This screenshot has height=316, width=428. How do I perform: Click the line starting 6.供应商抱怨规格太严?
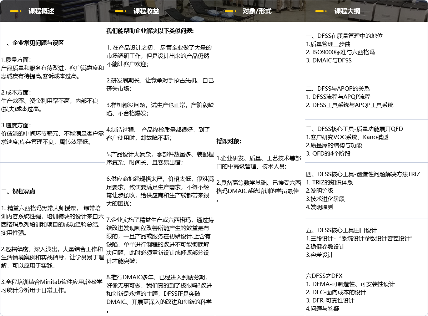point(160,179)
